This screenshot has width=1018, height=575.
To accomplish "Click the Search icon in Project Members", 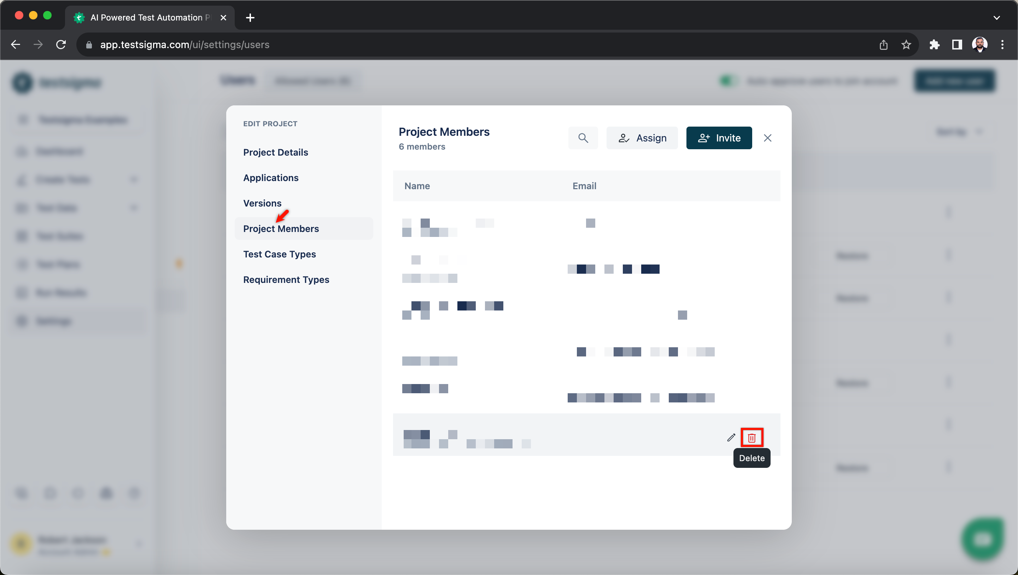I will pyautogui.click(x=583, y=138).
